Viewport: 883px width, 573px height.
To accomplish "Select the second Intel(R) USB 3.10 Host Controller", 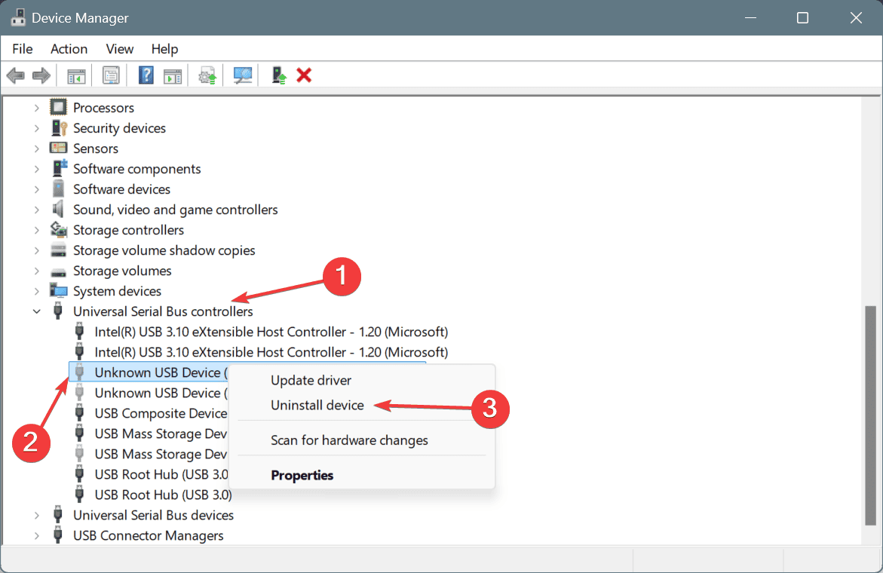I will tap(271, 352).
